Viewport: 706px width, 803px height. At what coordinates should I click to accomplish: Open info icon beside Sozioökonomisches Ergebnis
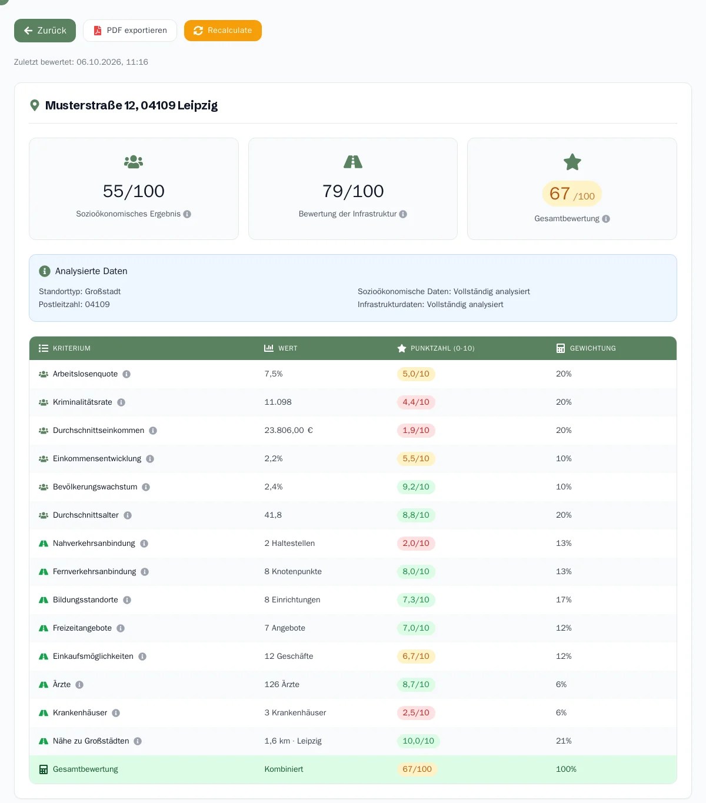(x=187, y=214)
